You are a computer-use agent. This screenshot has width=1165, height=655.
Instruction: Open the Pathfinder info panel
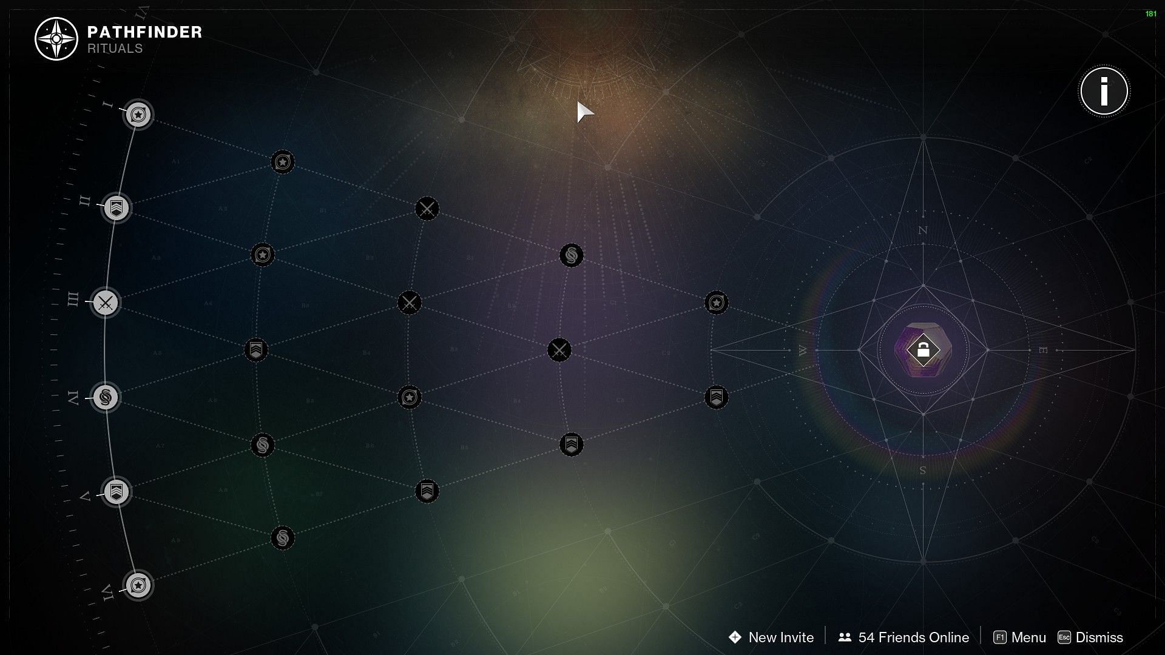click(x=1104, y=90)
